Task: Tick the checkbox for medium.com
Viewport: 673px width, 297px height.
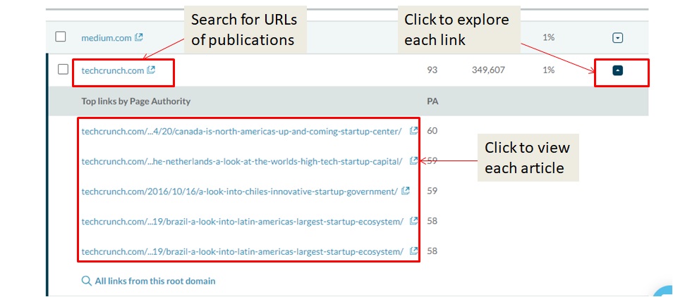Action: (x=61, y=37)
